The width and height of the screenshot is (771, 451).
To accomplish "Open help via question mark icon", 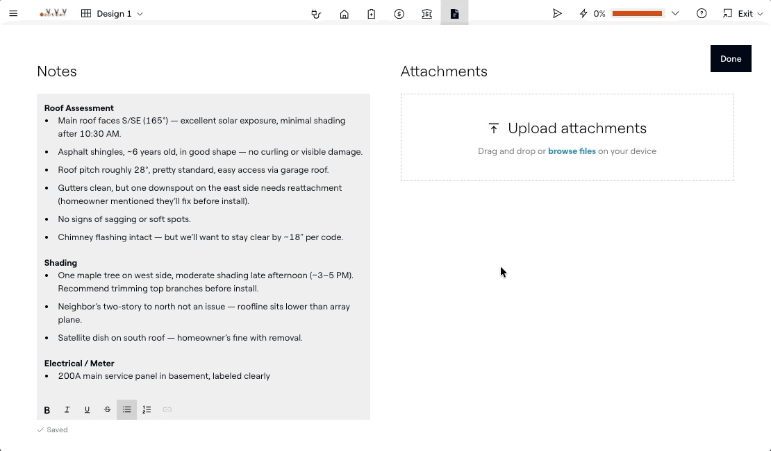I will pyautogui.click(x=702, y=13).
